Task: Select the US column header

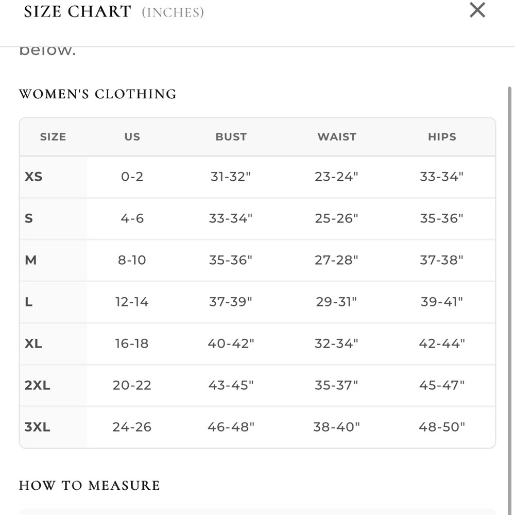Action: pos(132,136)
